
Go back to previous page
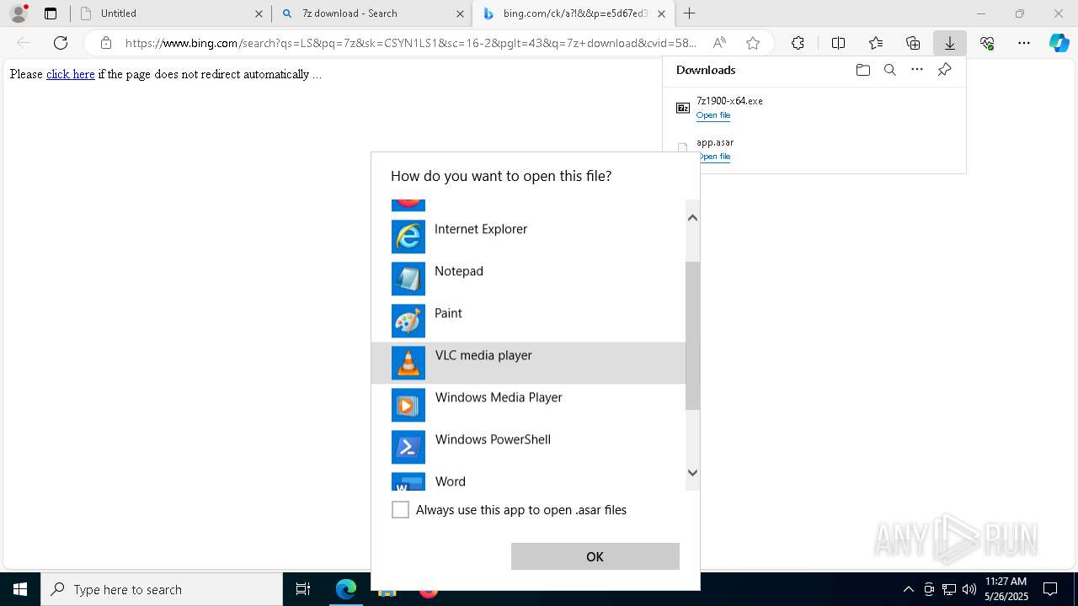(24, 43)
